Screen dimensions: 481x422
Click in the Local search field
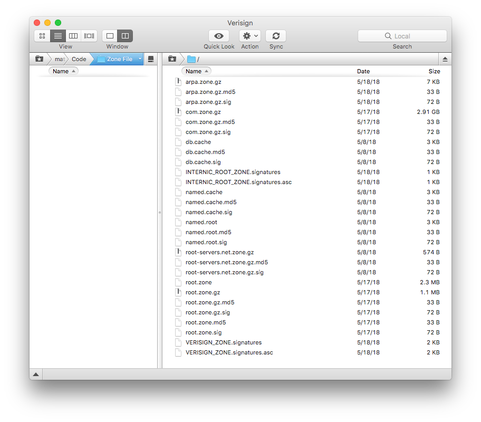pos(402,36)
